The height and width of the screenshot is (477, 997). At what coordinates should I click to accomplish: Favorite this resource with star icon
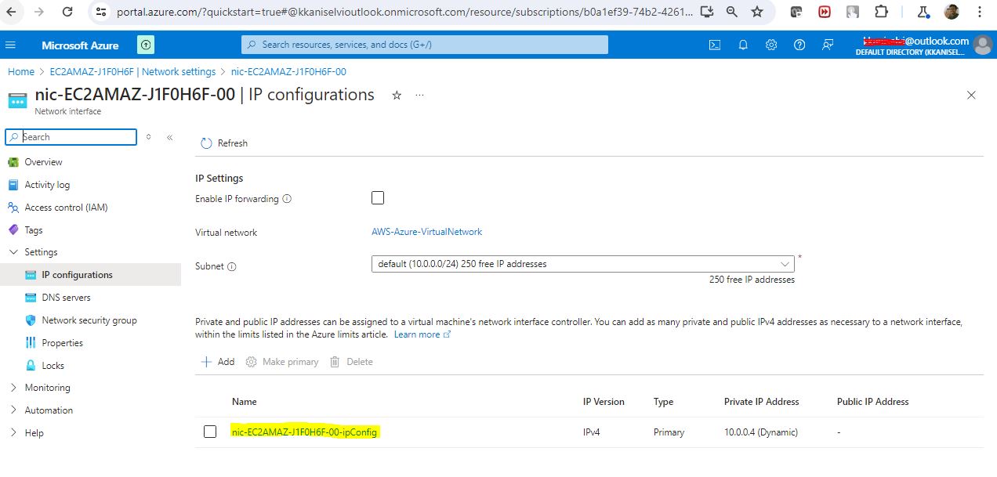[397, 95]
